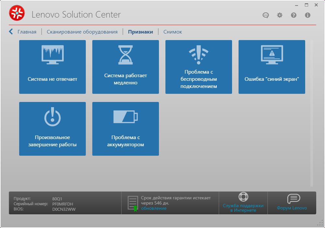Open the feedback chat bubble icon
Screen dimensions: 325x228
pyautogui.click(x=266, y=15)
